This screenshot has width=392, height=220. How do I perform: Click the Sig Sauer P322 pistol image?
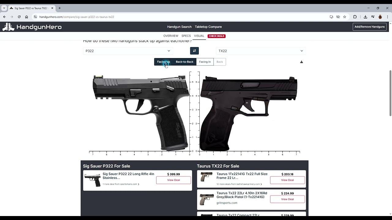pos(141,112)
